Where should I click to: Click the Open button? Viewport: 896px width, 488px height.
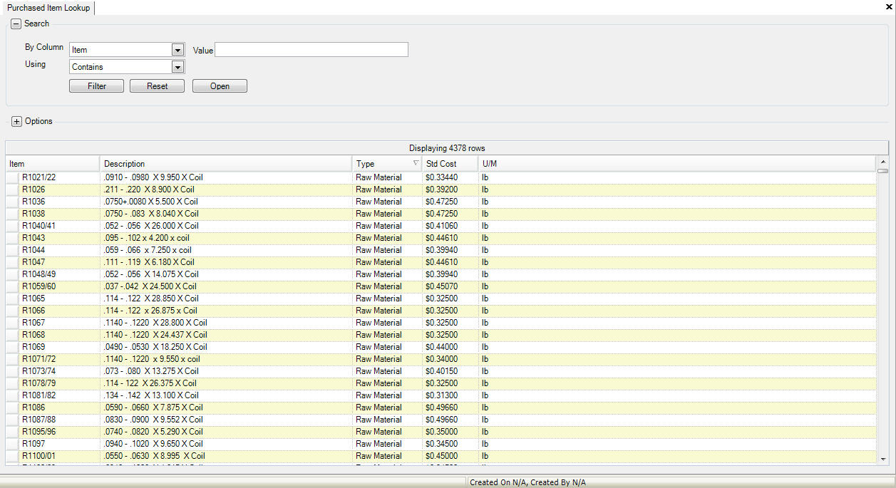click(220, 86)
